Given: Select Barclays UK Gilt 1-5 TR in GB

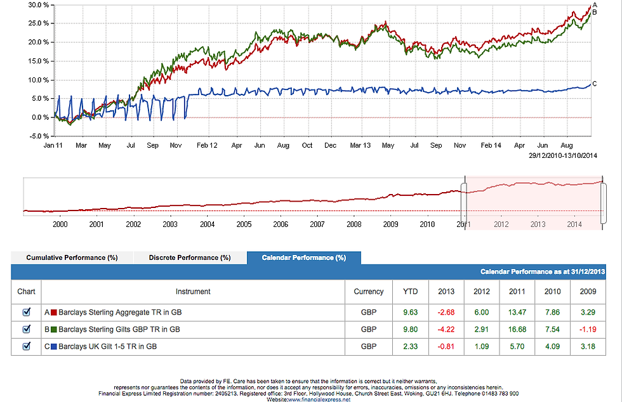Looking at the screenshot, I should coord(107,346).
